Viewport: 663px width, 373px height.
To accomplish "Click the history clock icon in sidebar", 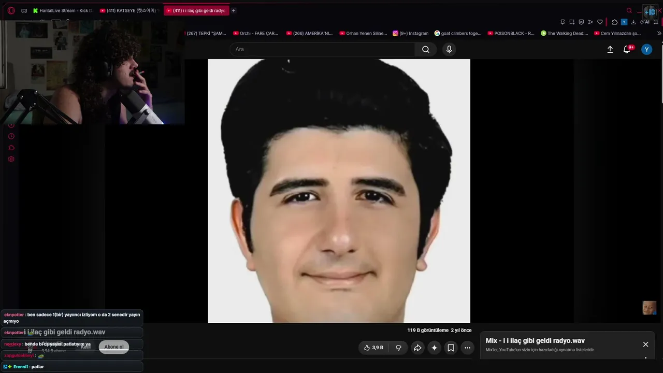I will (x=11, y=136).
